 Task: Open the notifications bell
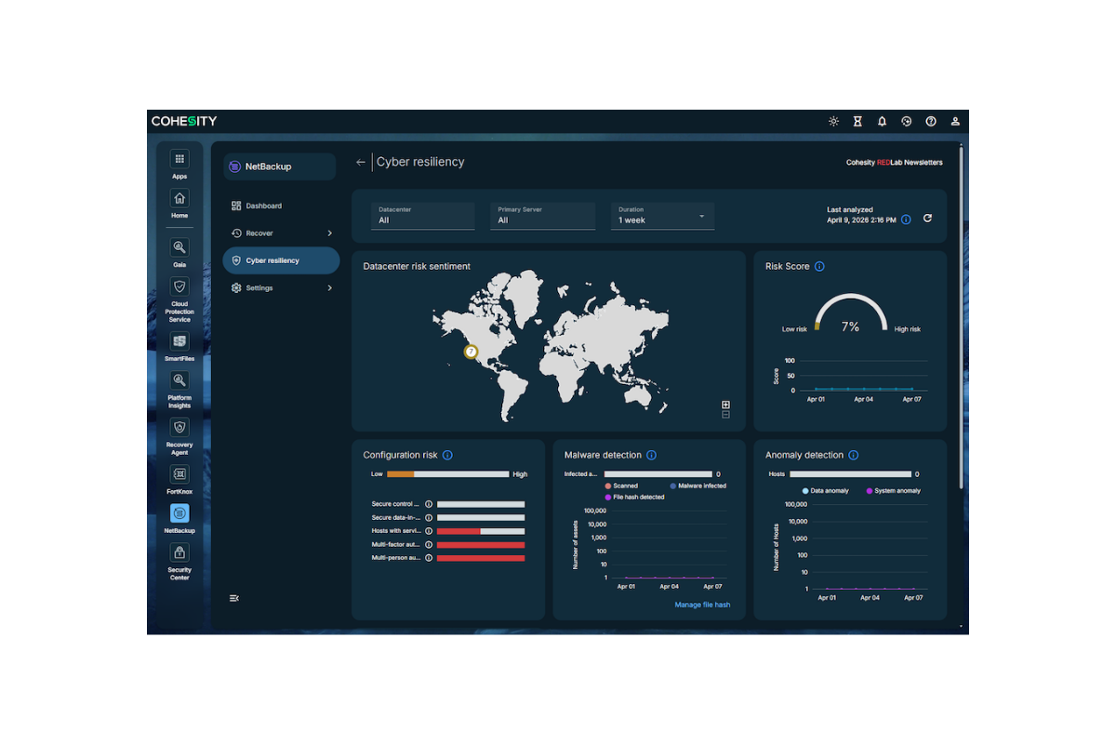(882, 121)
